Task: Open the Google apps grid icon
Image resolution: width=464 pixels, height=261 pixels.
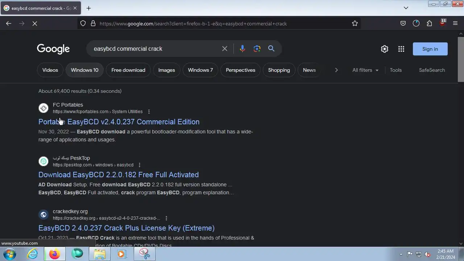Action: (401, 49)
